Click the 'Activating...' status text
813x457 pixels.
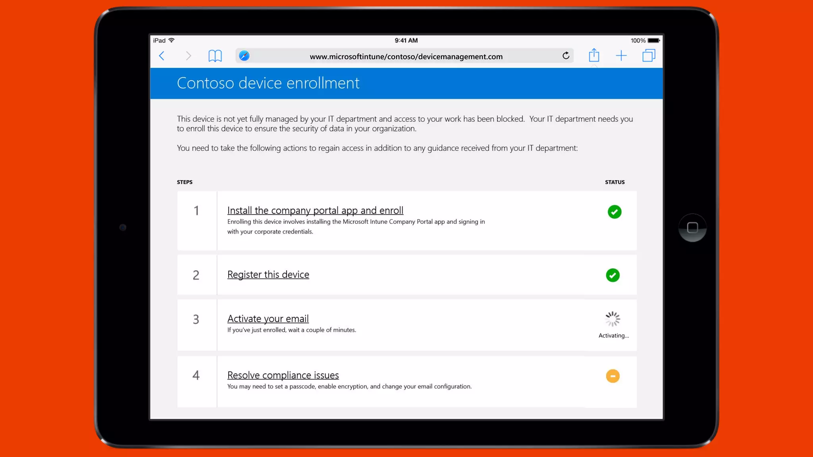click(614, 336)
